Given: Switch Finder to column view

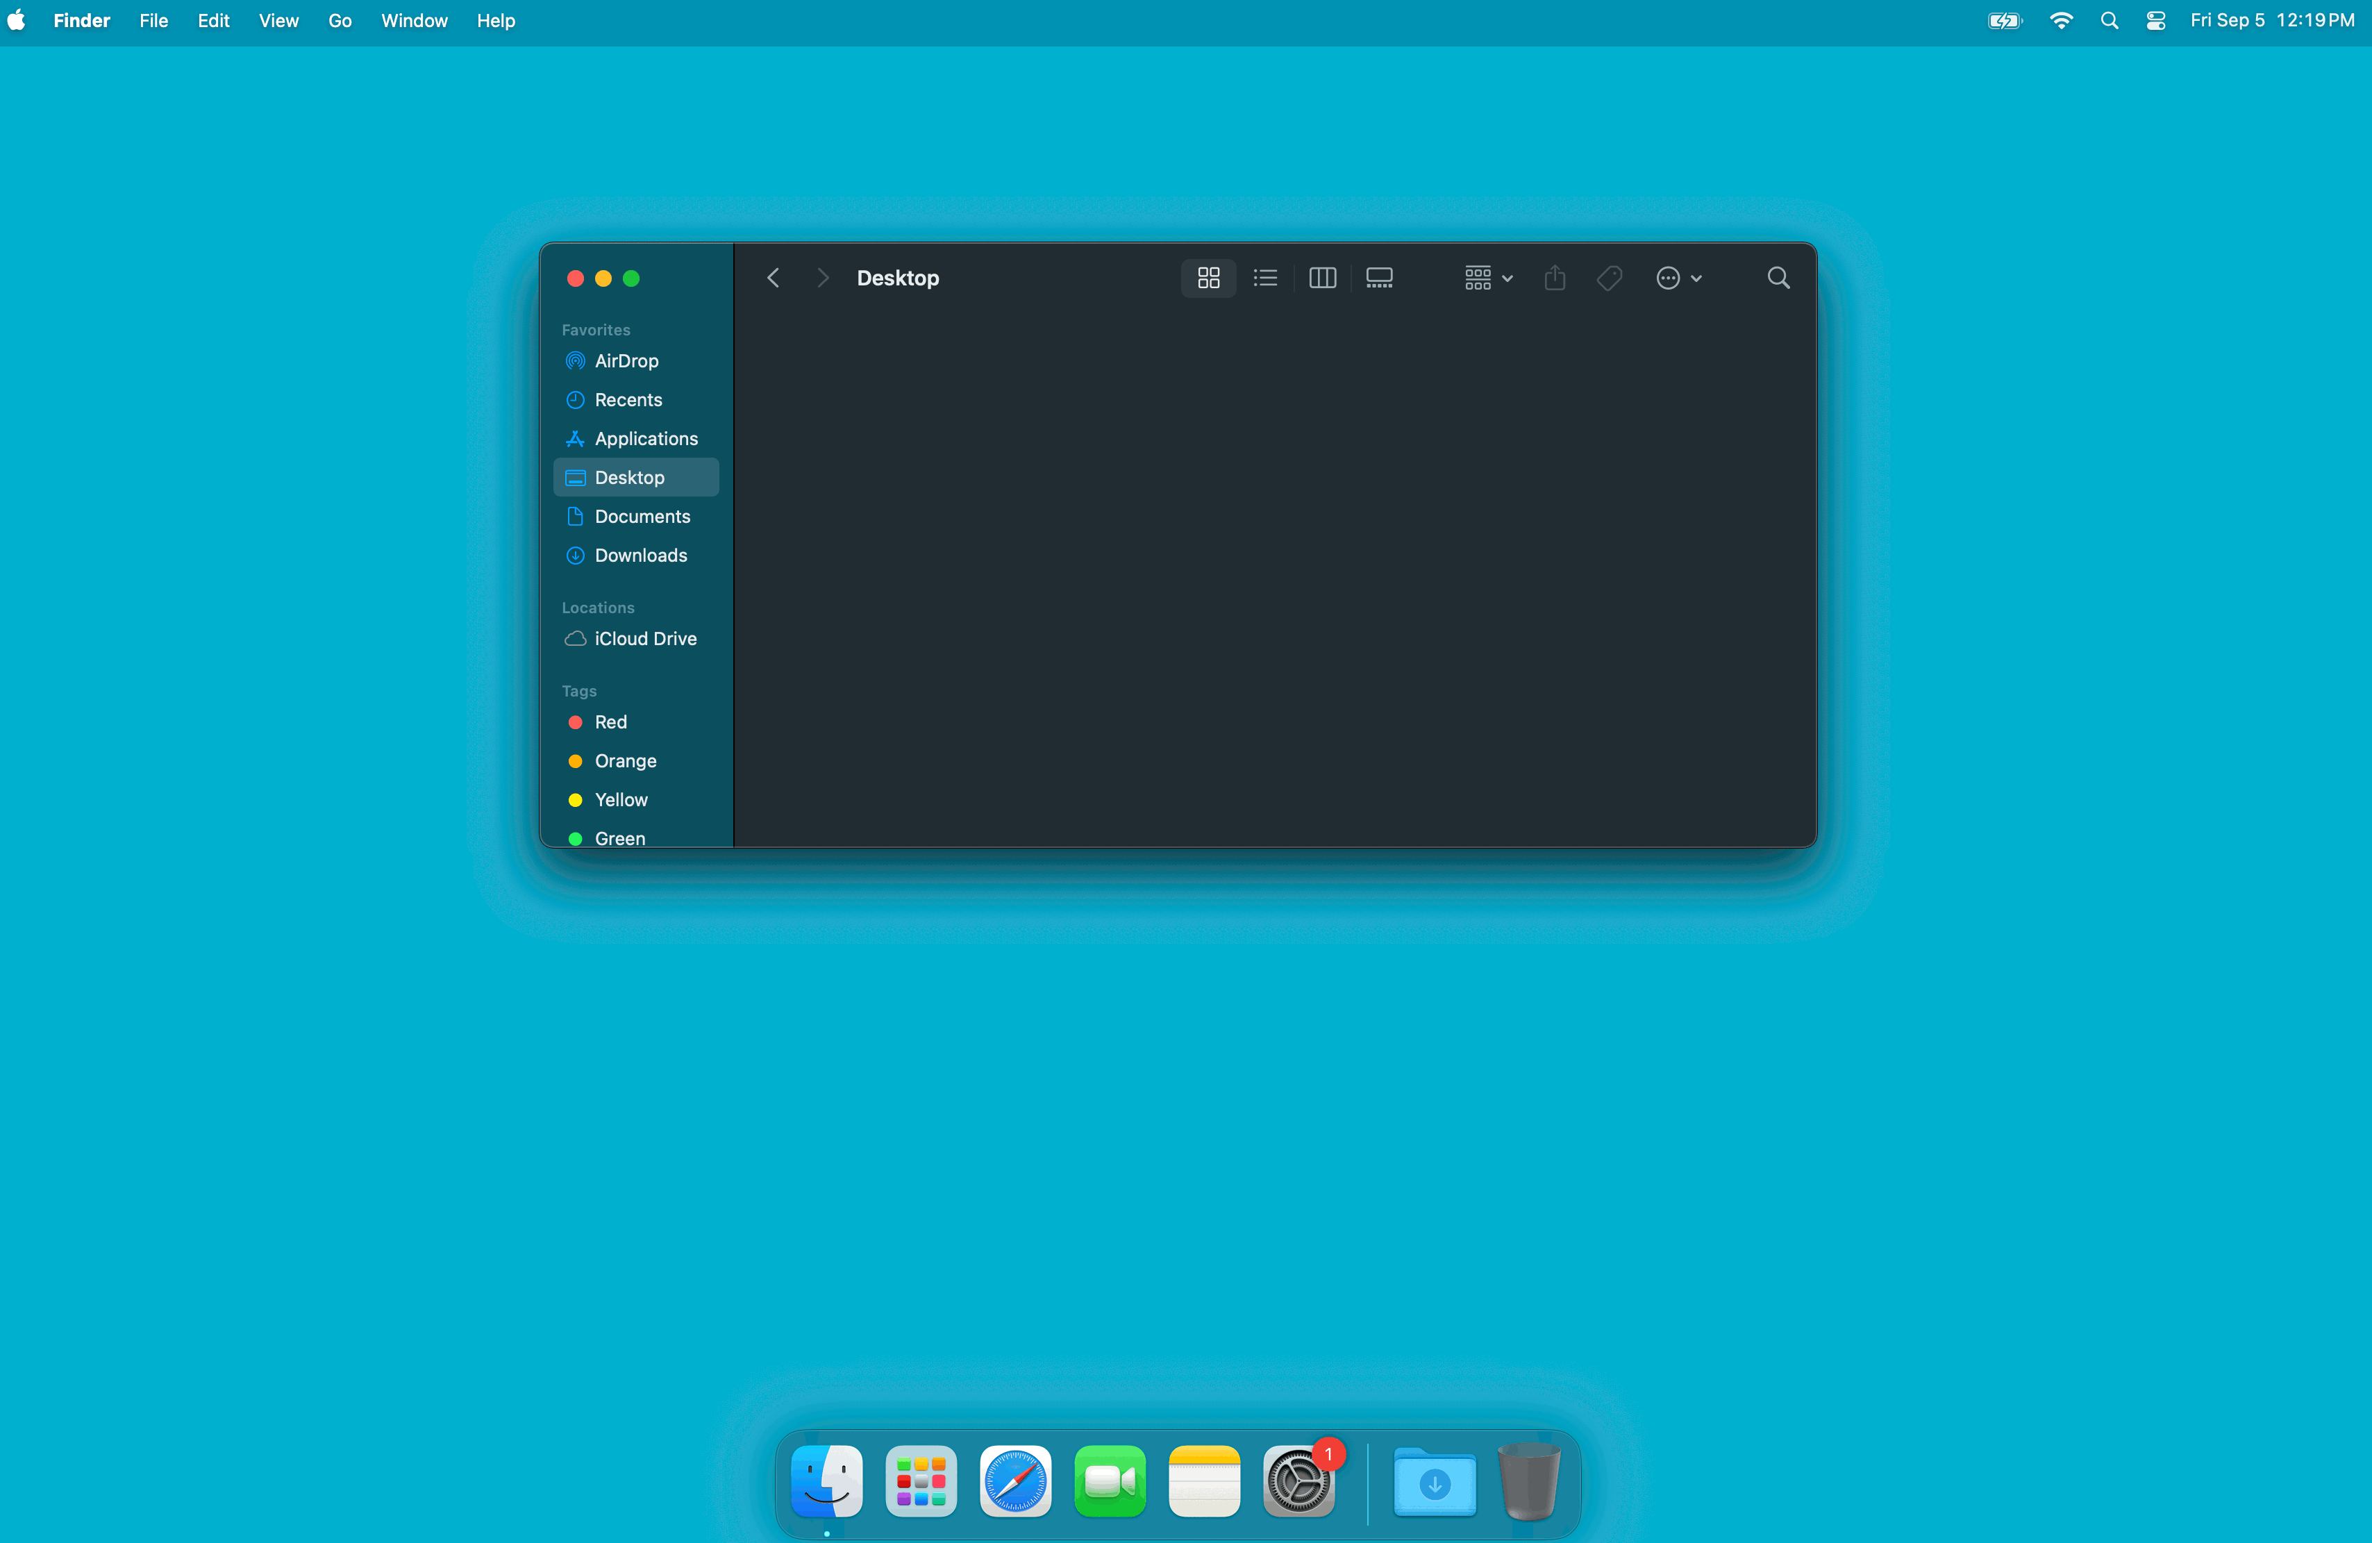Looking at the screenshot, I should [1321, 278].
